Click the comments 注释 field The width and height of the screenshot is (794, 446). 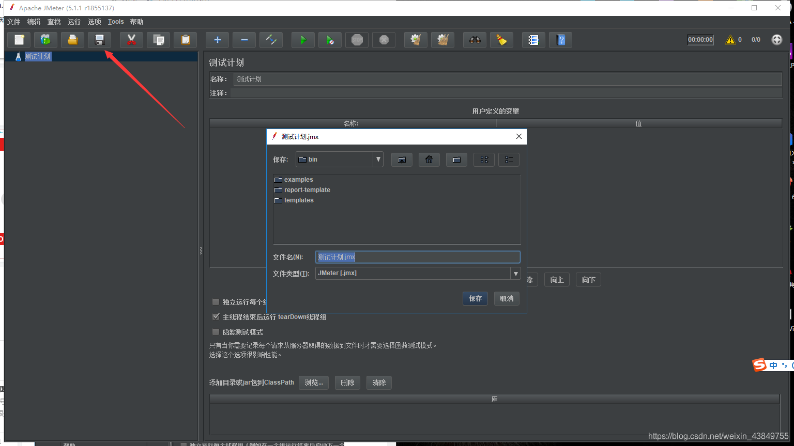coord(506,93)
